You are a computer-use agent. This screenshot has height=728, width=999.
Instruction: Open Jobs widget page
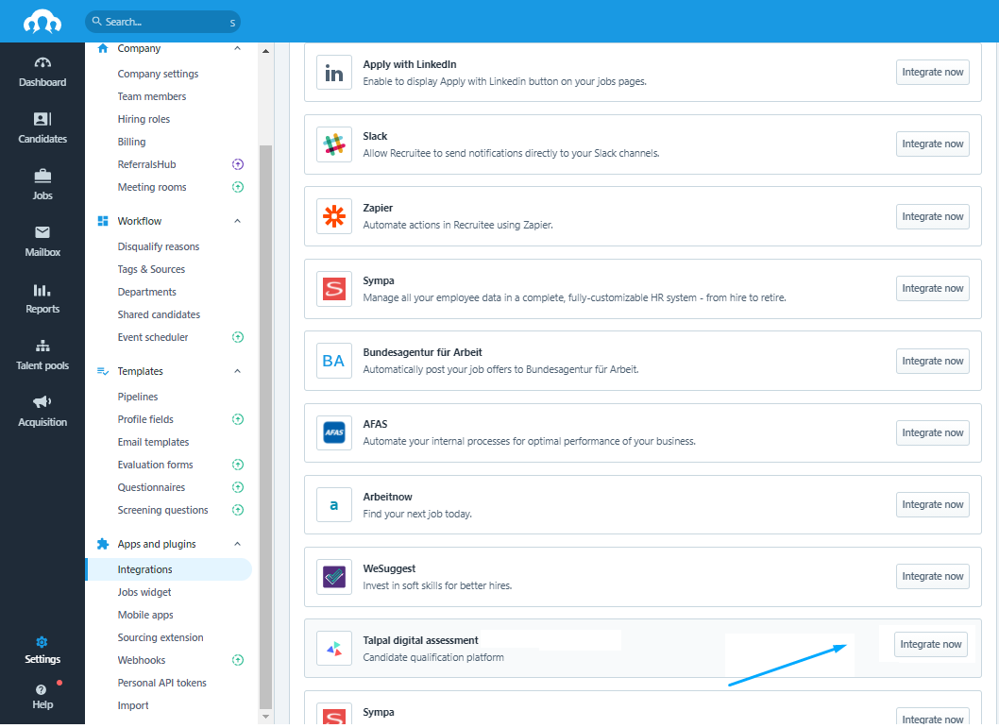click(x=144, y=592)
